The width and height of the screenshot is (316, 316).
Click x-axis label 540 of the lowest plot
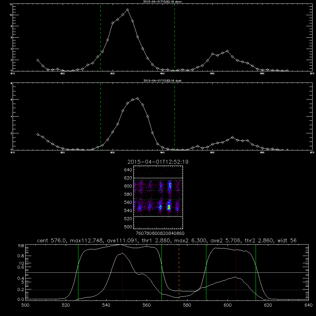tap(106, 305)
